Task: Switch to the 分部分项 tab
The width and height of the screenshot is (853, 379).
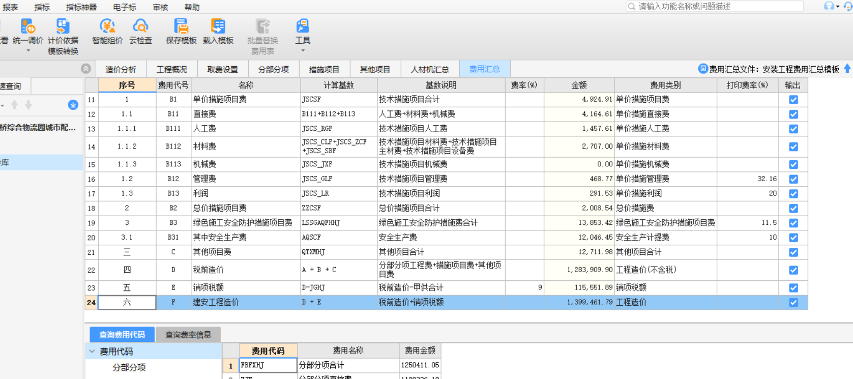Action: pos(274,69)
